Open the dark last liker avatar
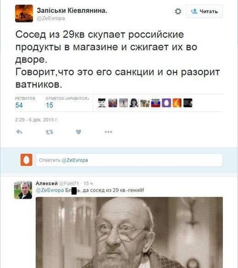This screenshot has height=268, width=238. point(188,103)
